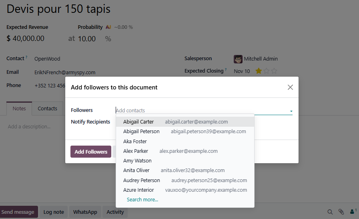Image resolution: width=359 pixels, height=219 pixels.
Task: Click Mitchell Admin's avatar picture
Action: coord(238,59)
